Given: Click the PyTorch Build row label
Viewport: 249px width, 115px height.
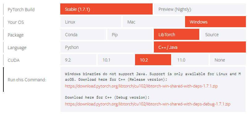Looking at the screenshot, I should (21, 10).
